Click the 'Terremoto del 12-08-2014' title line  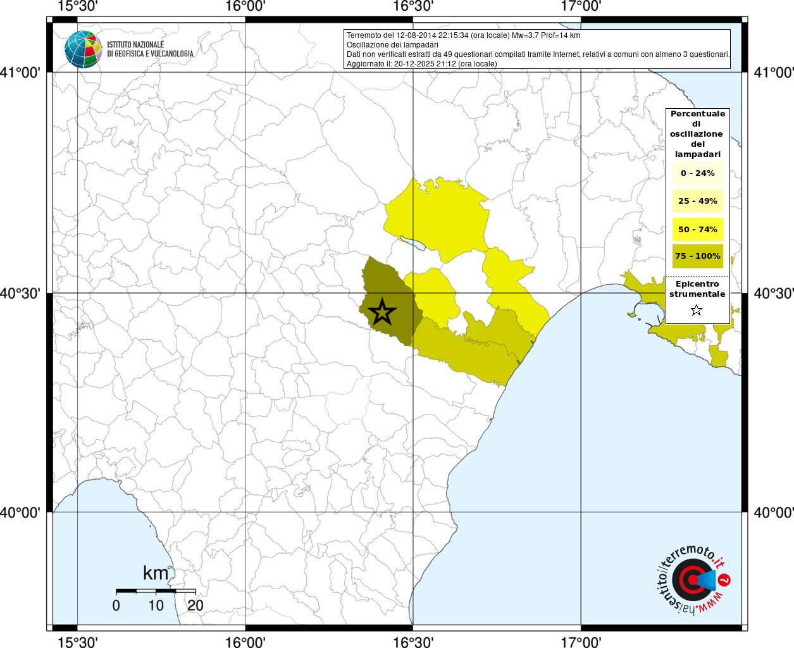coord(463,35)
